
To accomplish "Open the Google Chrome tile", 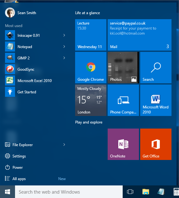I will click(91, 68).
